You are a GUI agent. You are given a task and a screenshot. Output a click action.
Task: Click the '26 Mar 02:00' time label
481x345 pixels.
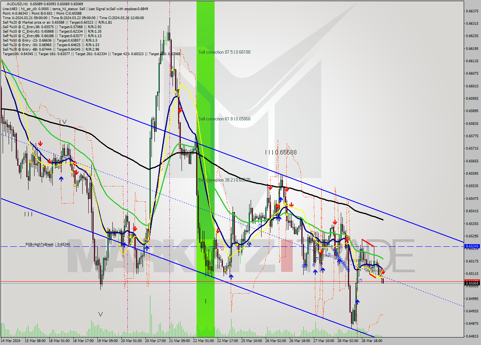[275, 341]
